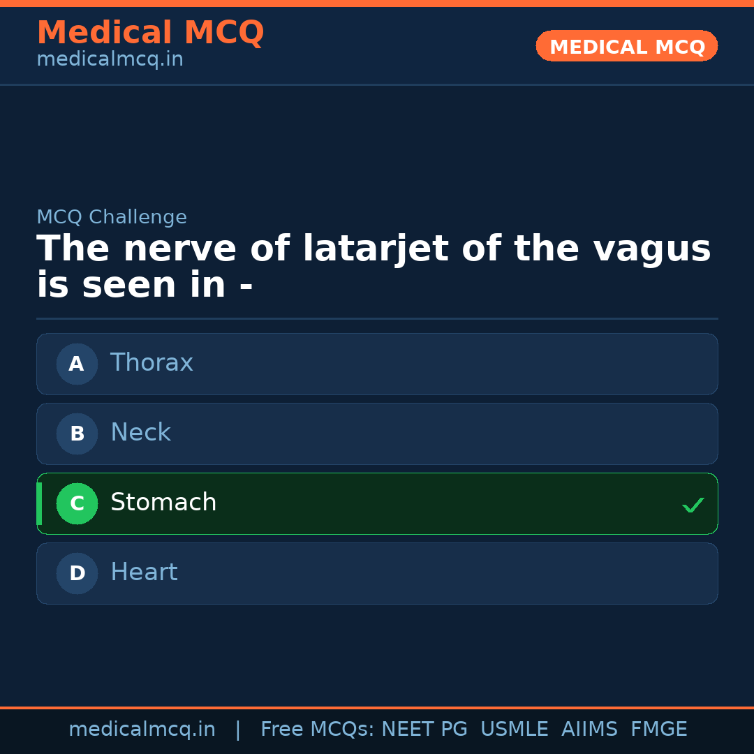Click the circular A badge icon
This screenshot has height=754, width=754.
(x=77, y=364)
